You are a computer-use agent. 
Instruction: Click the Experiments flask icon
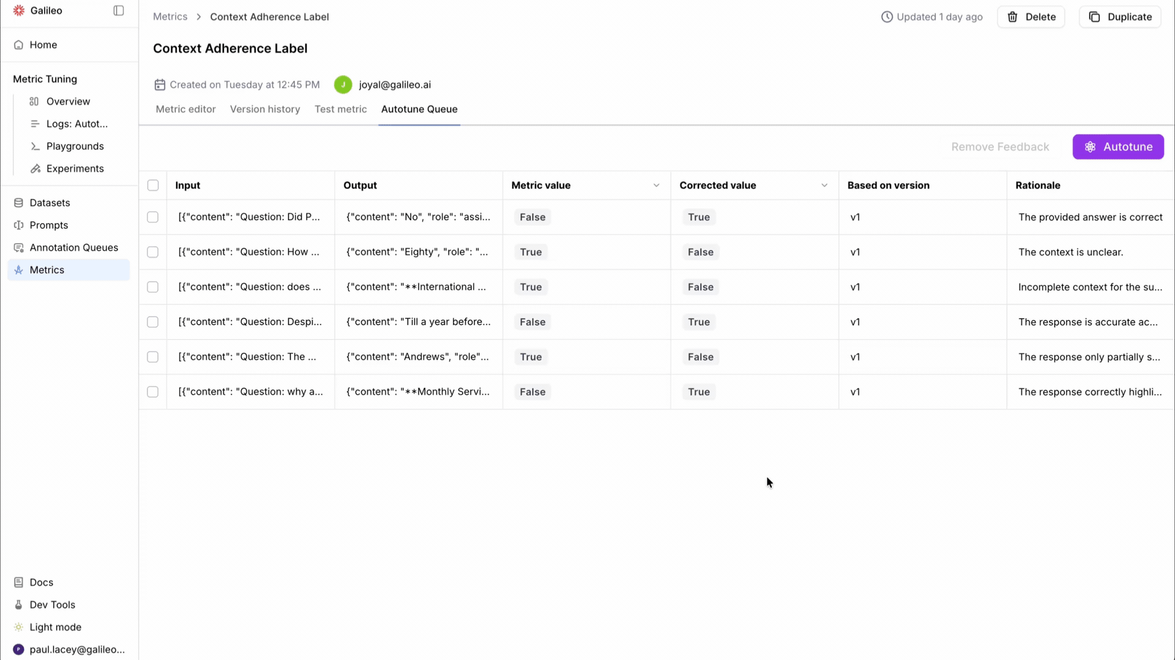click(x=35, y=169)
